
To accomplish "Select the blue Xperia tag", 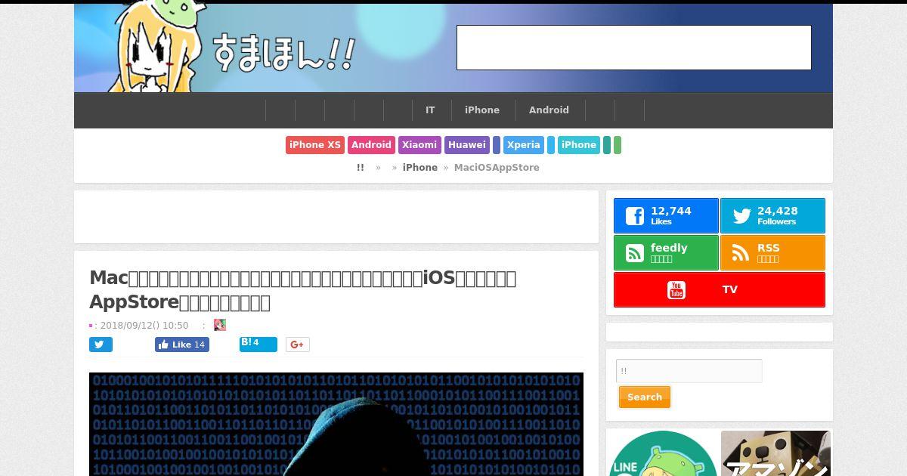I will [524, 145].
